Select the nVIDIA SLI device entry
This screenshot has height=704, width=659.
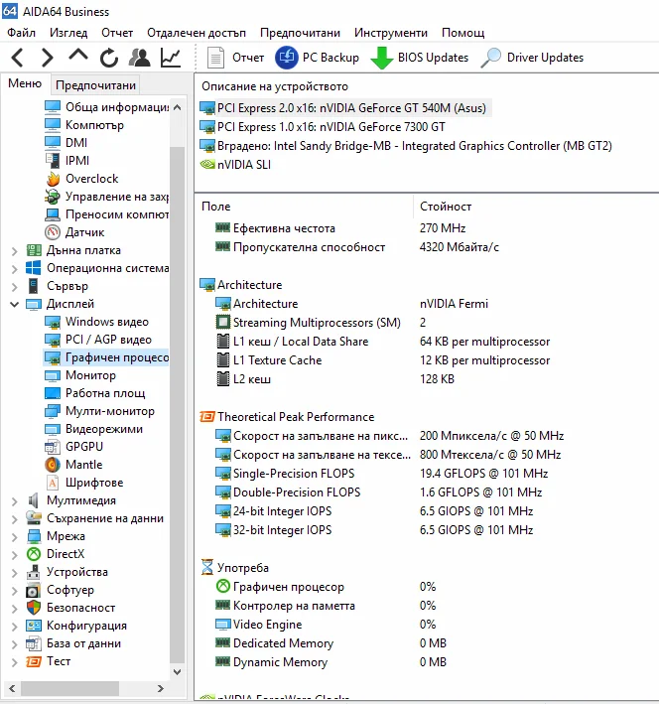tap(235, 165)
